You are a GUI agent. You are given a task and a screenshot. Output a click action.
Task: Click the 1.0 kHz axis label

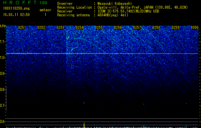pos(3,58)
